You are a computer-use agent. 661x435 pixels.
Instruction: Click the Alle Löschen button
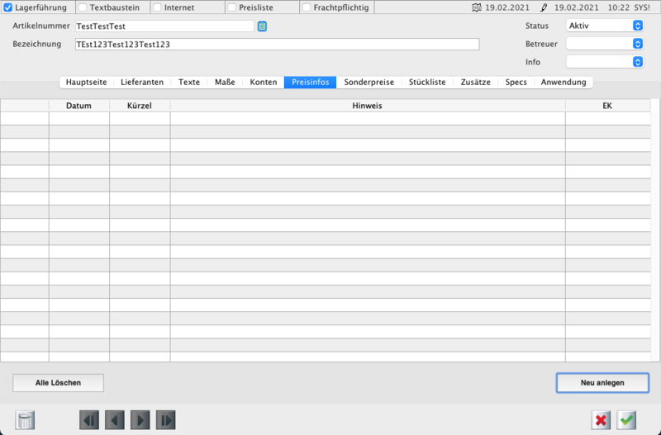[x=58, y=383]
